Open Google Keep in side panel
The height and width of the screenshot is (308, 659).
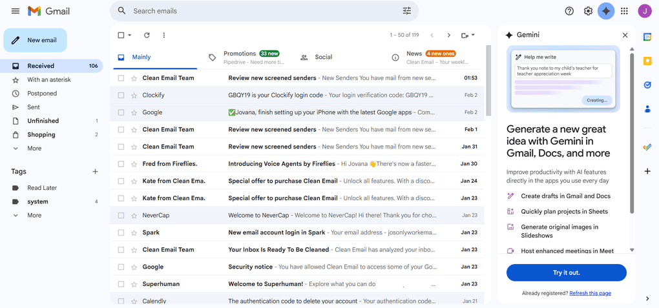pos(647,61)
